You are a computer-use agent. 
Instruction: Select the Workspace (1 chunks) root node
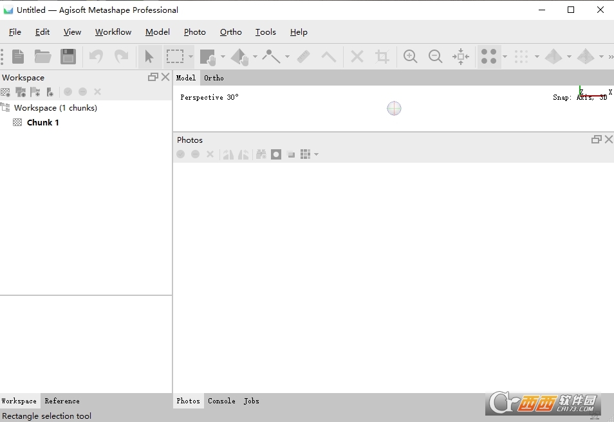[55, 107]
